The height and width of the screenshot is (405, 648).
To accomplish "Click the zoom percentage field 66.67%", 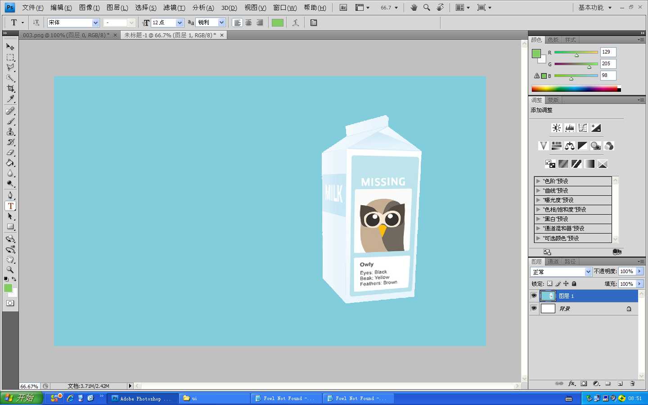I will pos(30,386).
